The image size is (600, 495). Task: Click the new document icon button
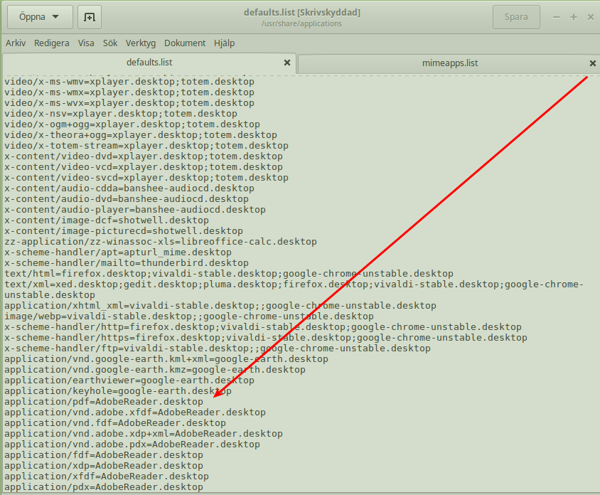click(90, 17)
